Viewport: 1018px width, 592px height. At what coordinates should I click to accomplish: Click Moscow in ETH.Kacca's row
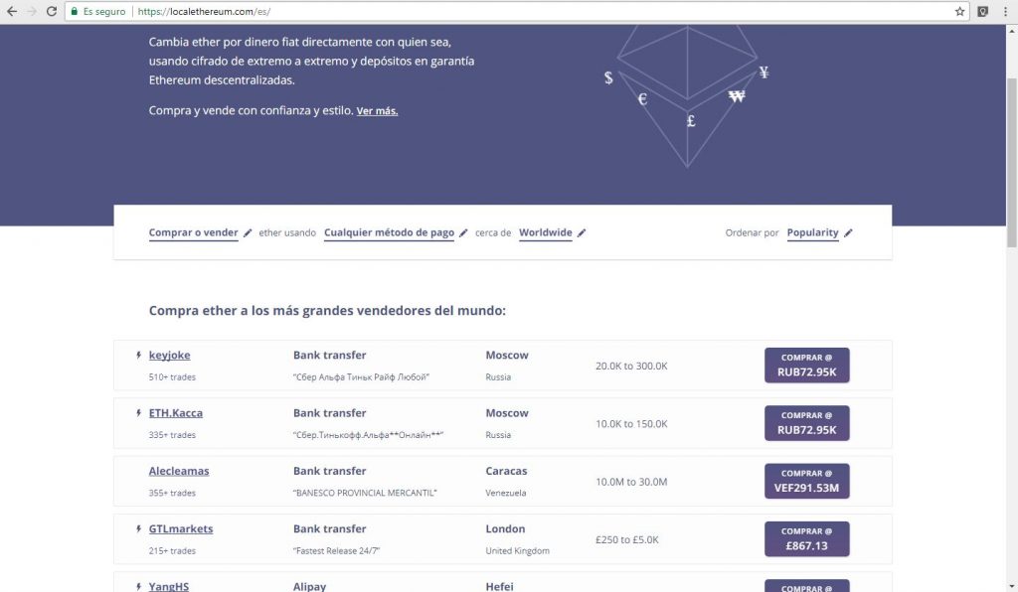(507, 413)
